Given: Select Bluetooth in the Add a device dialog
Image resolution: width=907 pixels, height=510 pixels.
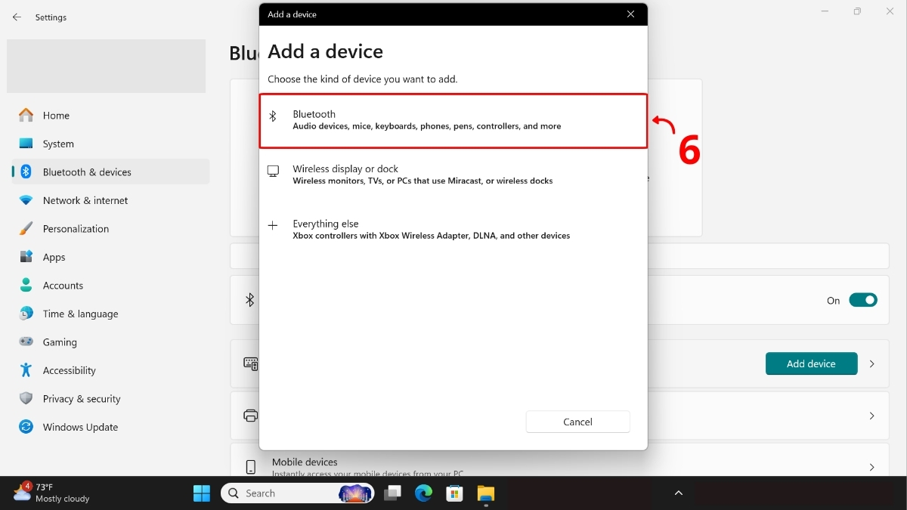Looking at the screenshot, I should (x=453, y=119).
